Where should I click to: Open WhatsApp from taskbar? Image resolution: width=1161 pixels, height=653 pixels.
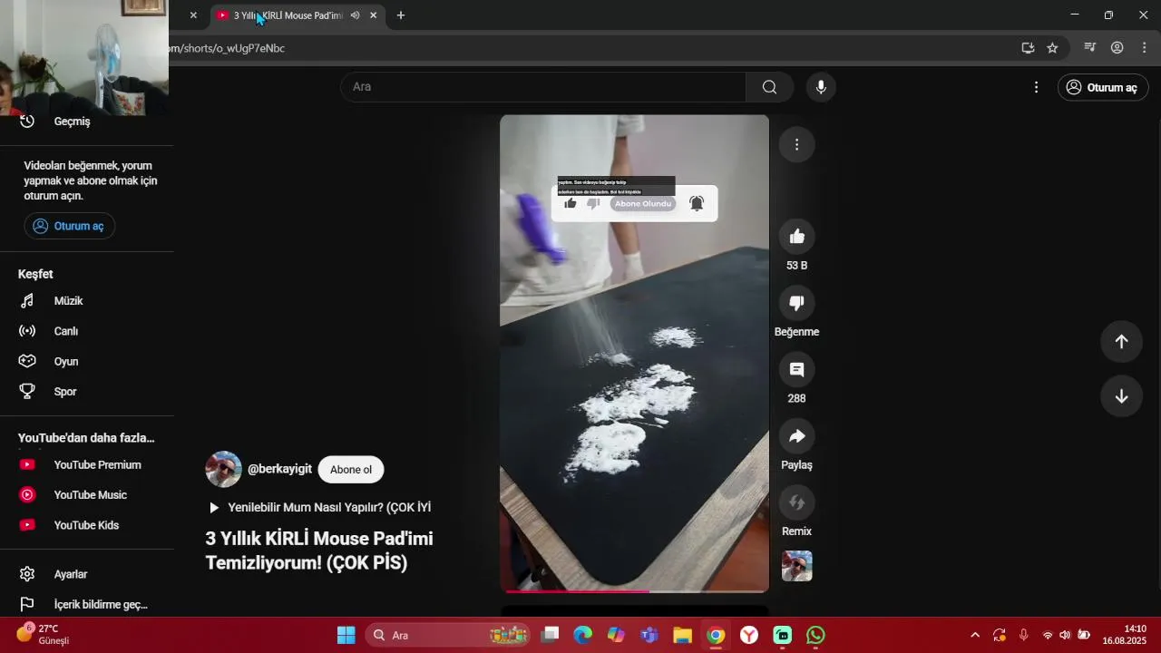click(815, 635)
